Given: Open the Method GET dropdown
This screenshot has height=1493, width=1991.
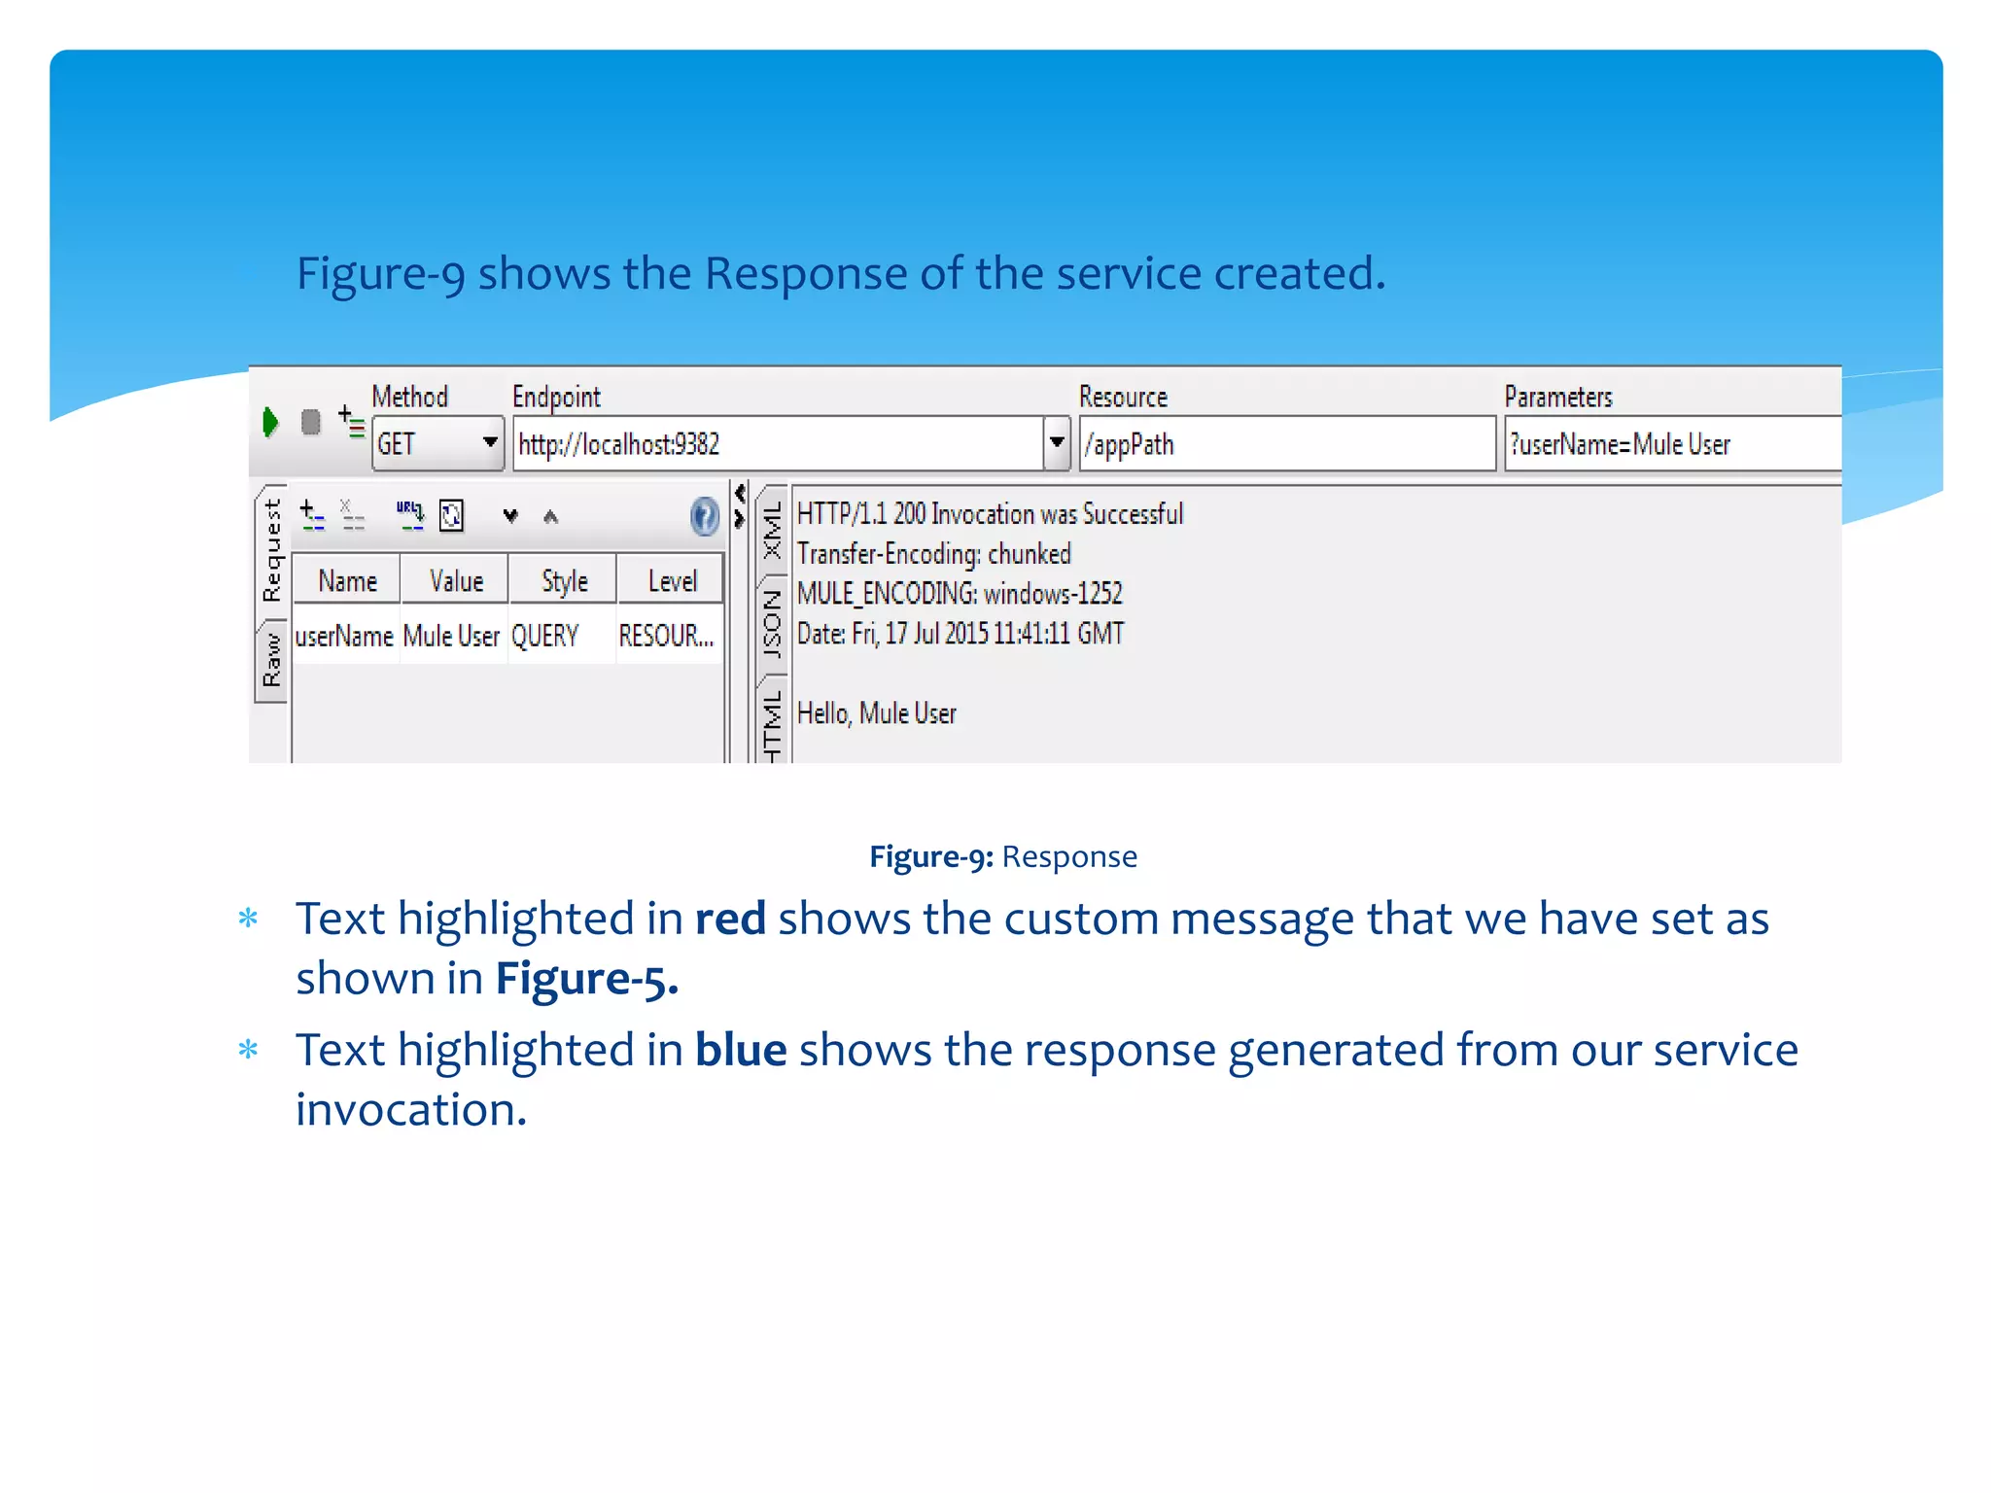Looking at the screenshot, I should [x=437, y=444].
